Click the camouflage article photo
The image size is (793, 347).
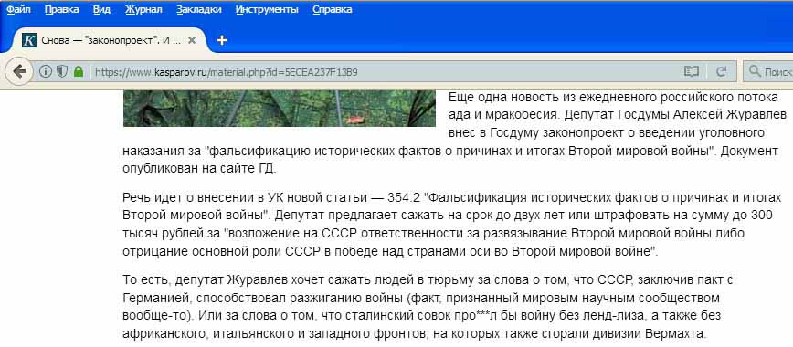tap(280, 109)
